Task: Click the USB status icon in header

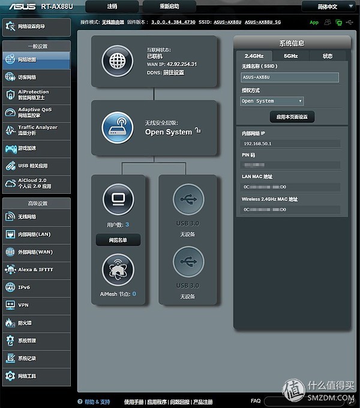Action: [x=350, y=22]
